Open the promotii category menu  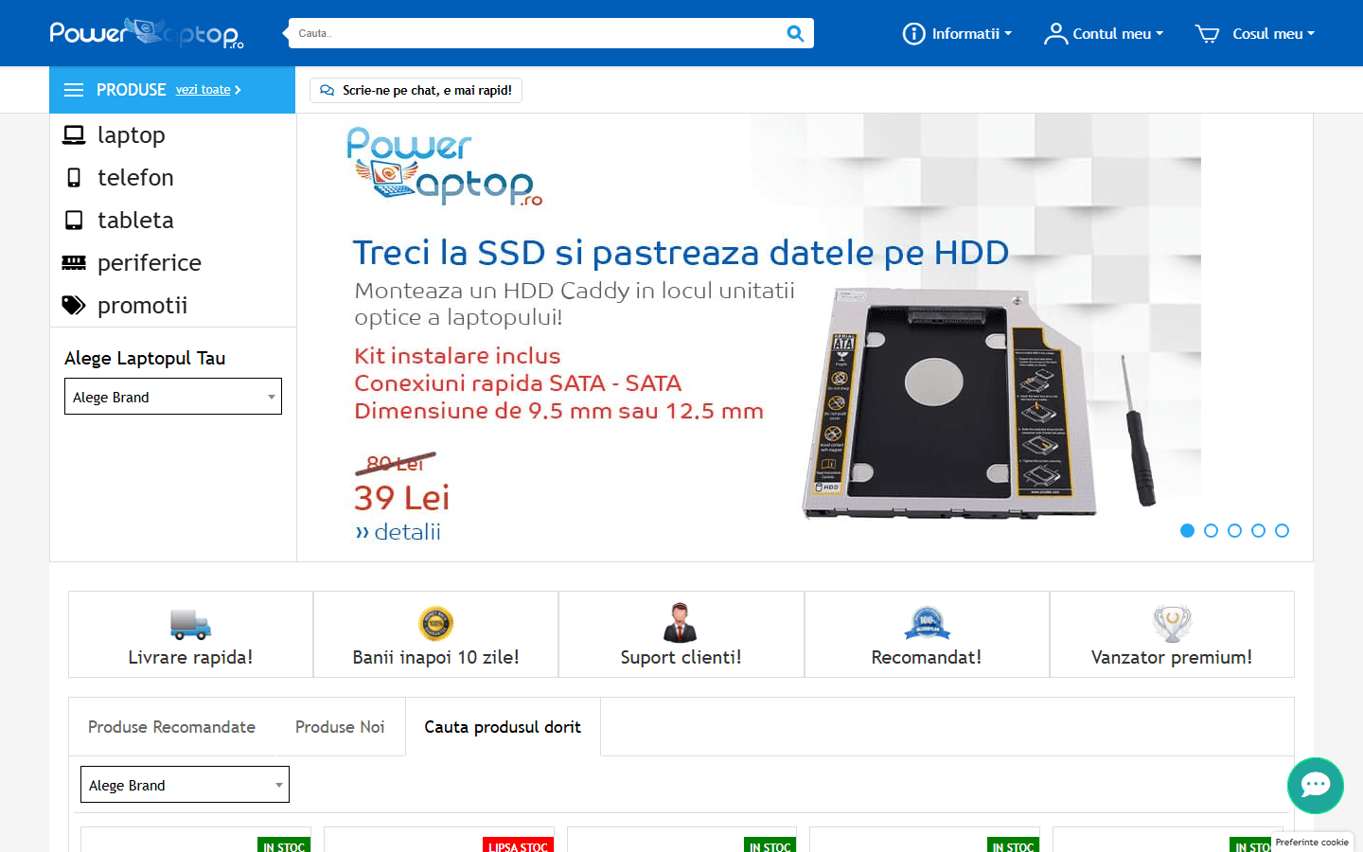click(173, 305)
